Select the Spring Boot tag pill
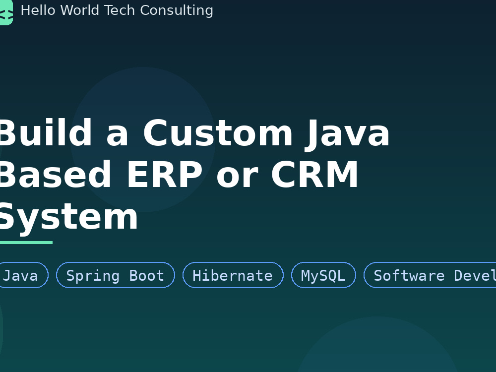The image size is (496, 372). coord(116,275)
